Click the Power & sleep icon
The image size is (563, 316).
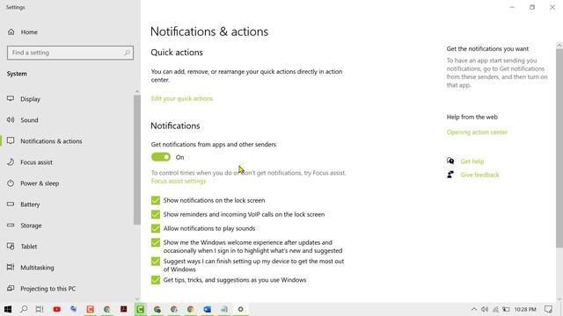click(x=11, y=183)
